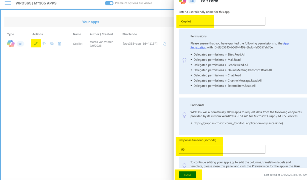
Task: Select the Author / Created column header
Action: click(101, 34)
